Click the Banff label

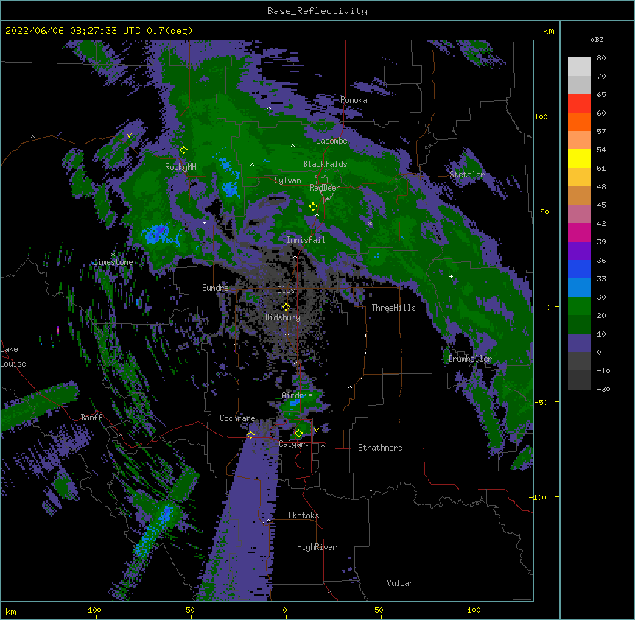coord(91,418)
